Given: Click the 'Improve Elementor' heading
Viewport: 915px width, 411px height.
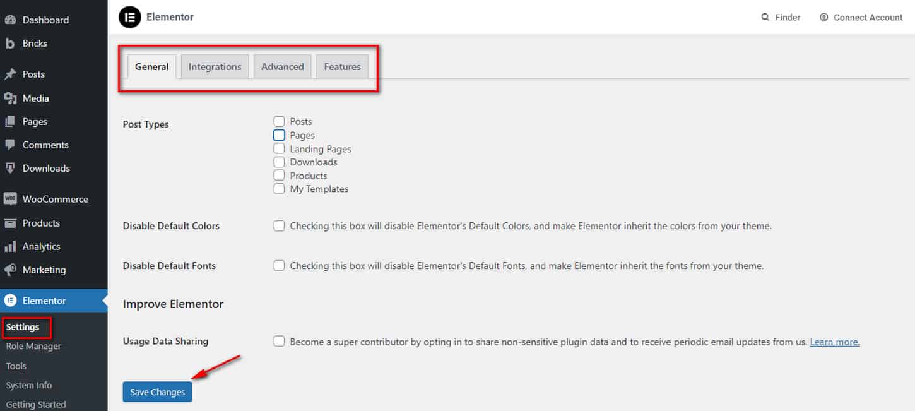Looking at the screenshot, I should [x=174, y=304].
